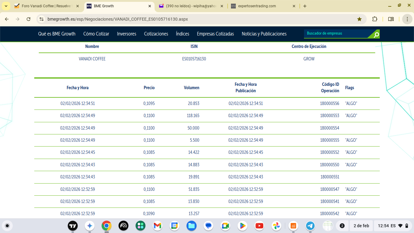Bookmark this page with star icon
This screenshot has height=233, width=414.
pos(359,19)
